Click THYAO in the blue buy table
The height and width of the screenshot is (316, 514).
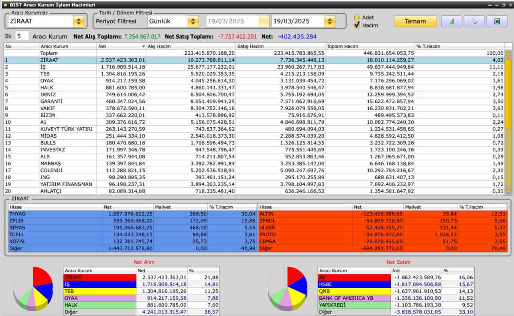point(17,214)
